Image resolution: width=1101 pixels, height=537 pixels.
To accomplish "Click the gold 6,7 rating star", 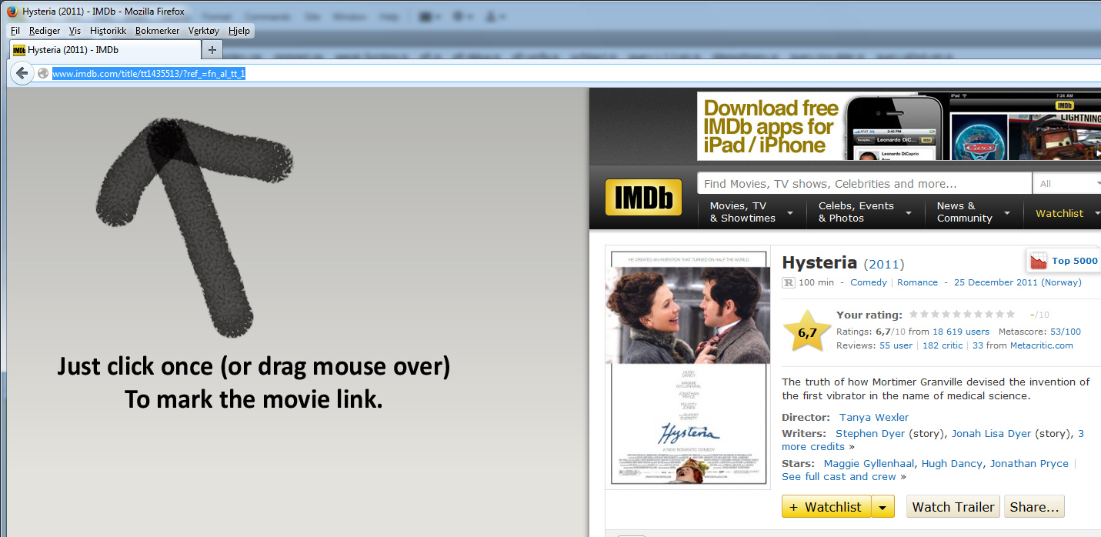I will 807,332.
